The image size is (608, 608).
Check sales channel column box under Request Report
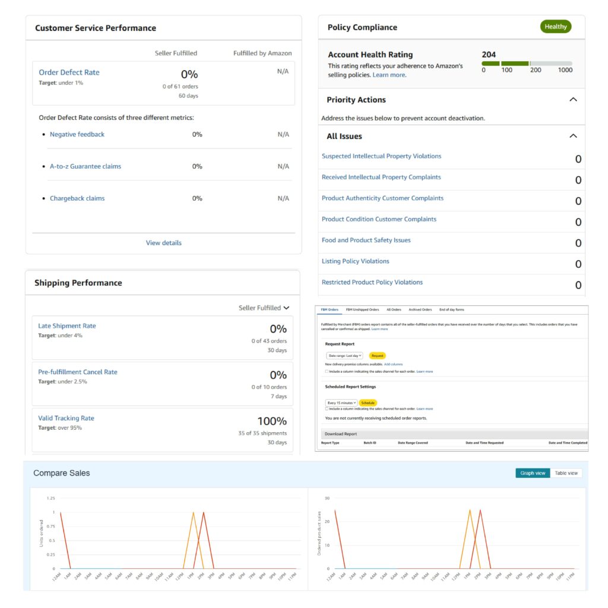coord(327,371)
